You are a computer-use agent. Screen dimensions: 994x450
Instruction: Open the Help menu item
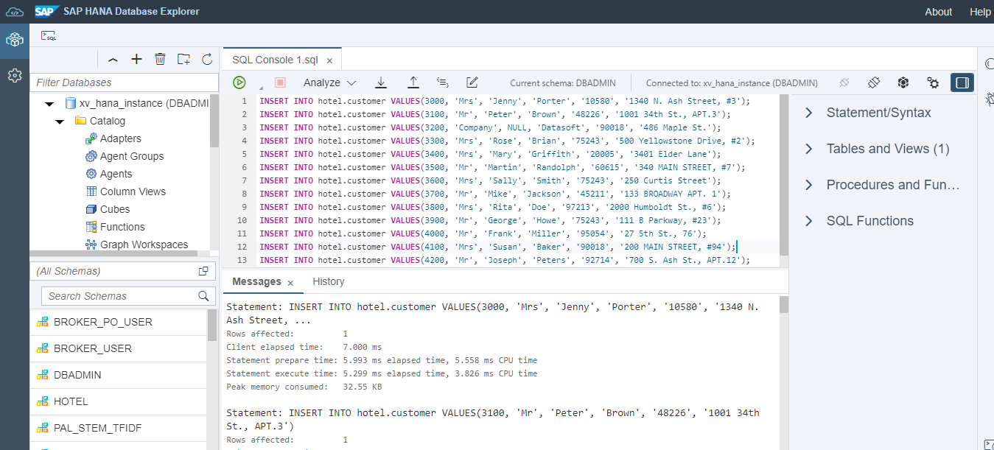click(x=980, y=12)
